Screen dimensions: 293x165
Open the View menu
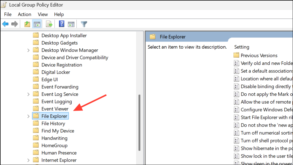tap(43, 14)
